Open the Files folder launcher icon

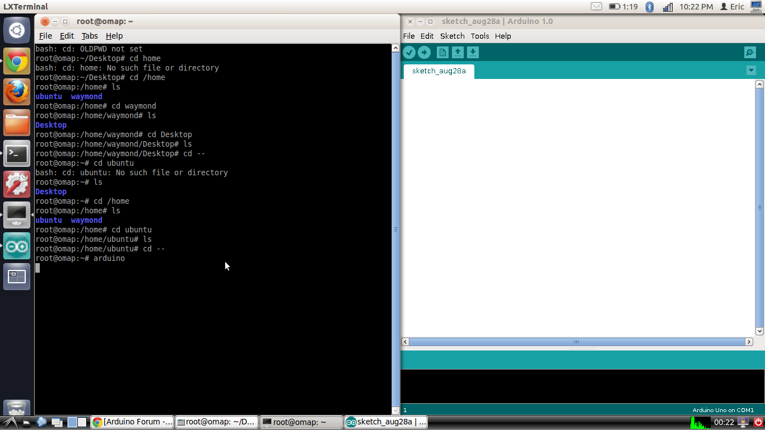click(x=17, y=123)
